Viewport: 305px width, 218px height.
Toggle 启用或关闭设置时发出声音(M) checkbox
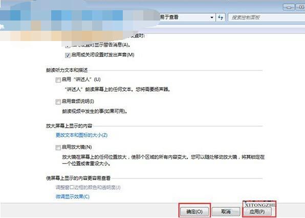tap(68, 55)
